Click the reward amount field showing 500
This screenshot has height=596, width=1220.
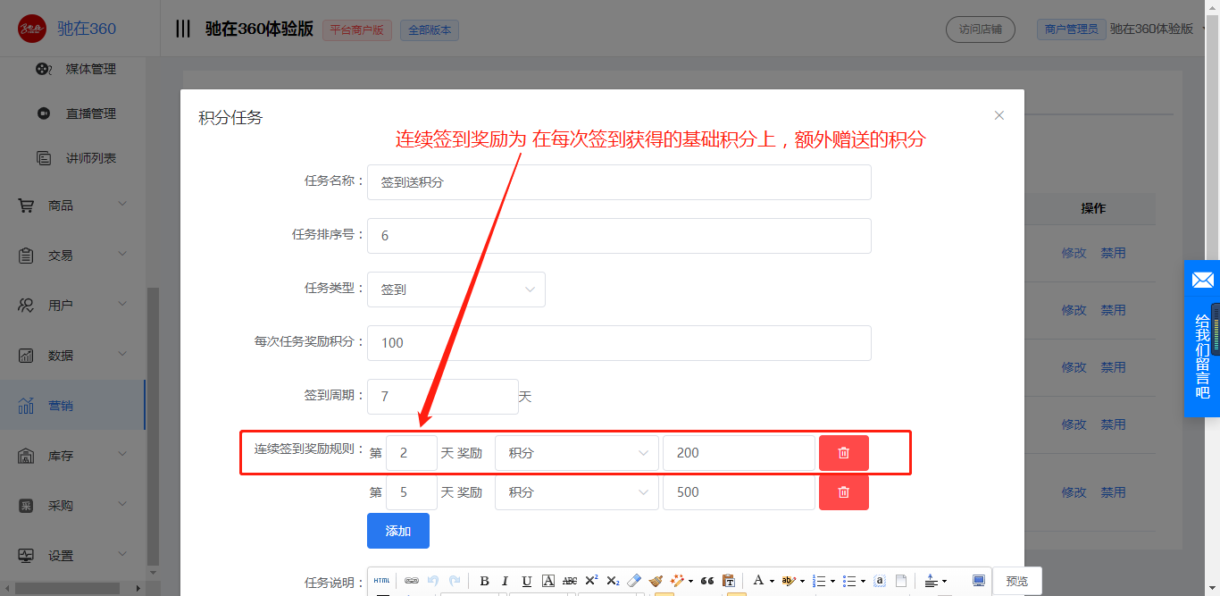click(739, 492)
